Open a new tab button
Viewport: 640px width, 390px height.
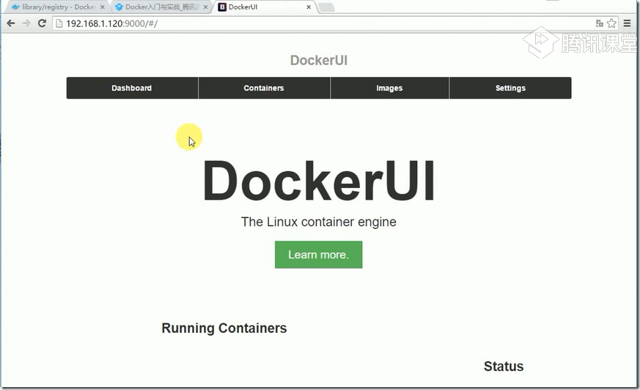[x=325, y=7]
